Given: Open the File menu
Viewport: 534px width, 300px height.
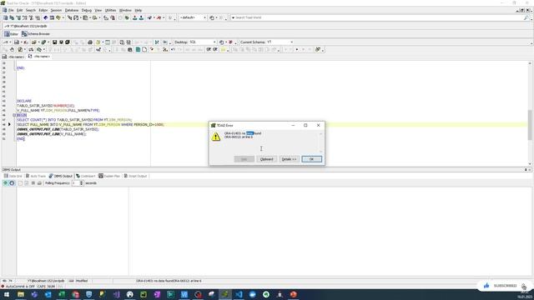Looking at the screenshot, I should (11, 11).
